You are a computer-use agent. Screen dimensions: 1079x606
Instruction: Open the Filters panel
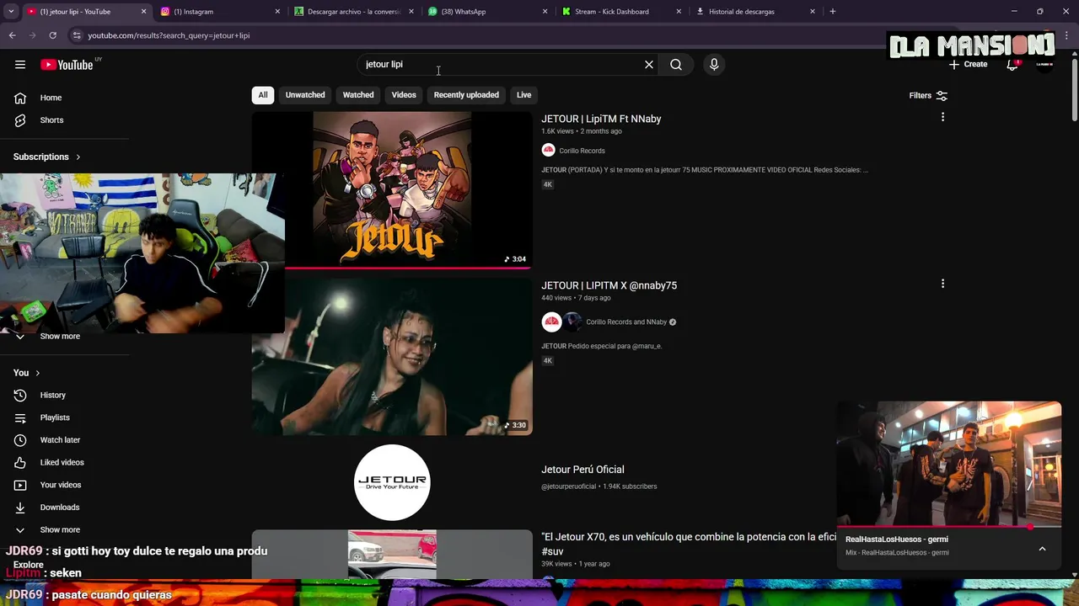point(928,95)
